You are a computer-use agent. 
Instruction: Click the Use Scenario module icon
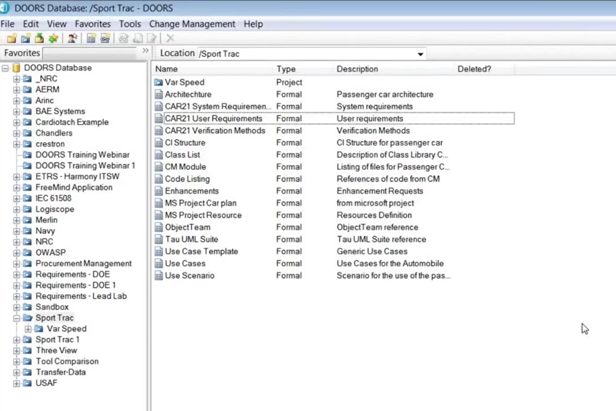[159, 276]
